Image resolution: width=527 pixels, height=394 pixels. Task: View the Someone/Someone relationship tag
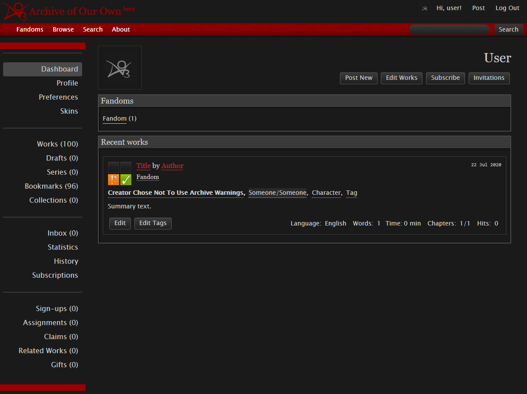pyautogui.click(x=278, y=193)
